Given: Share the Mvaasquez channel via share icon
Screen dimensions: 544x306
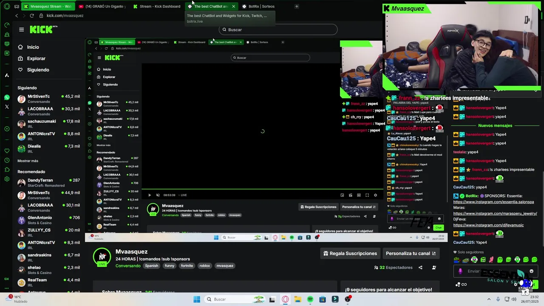Looking at the screenshot, I should point(420,267).
